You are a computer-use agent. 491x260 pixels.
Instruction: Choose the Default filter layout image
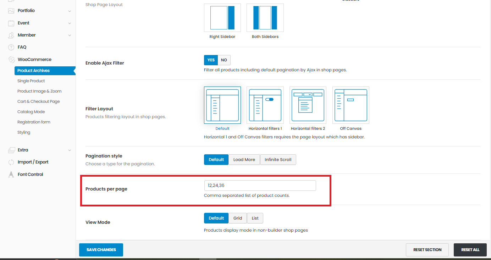tap(222, 105)
